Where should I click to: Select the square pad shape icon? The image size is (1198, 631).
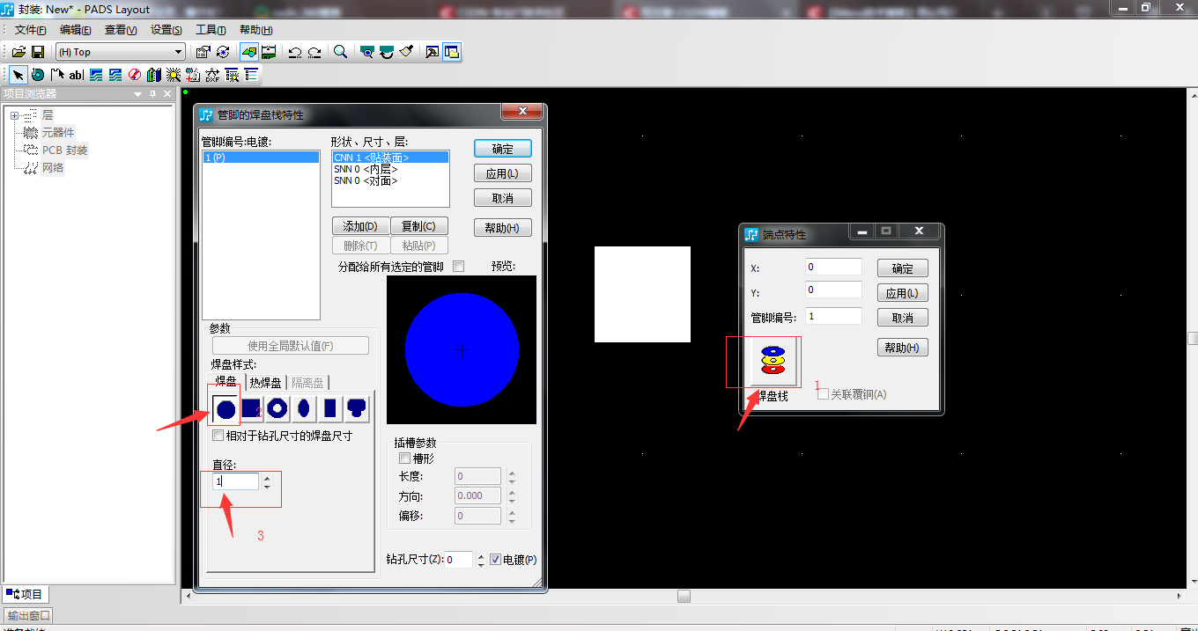tap(251, 408)
